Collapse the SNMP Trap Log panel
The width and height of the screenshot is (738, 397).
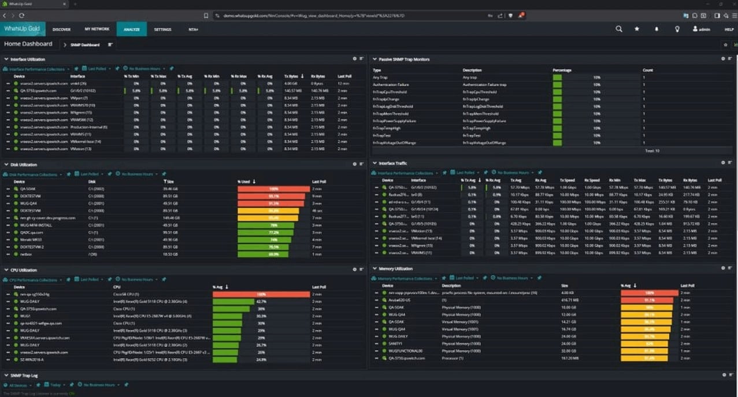(x=6, y=376)
